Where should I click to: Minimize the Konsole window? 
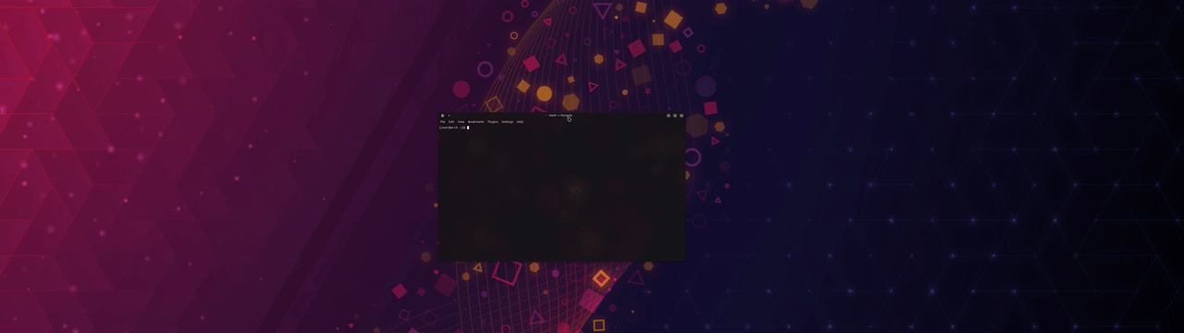pos(669,116)
